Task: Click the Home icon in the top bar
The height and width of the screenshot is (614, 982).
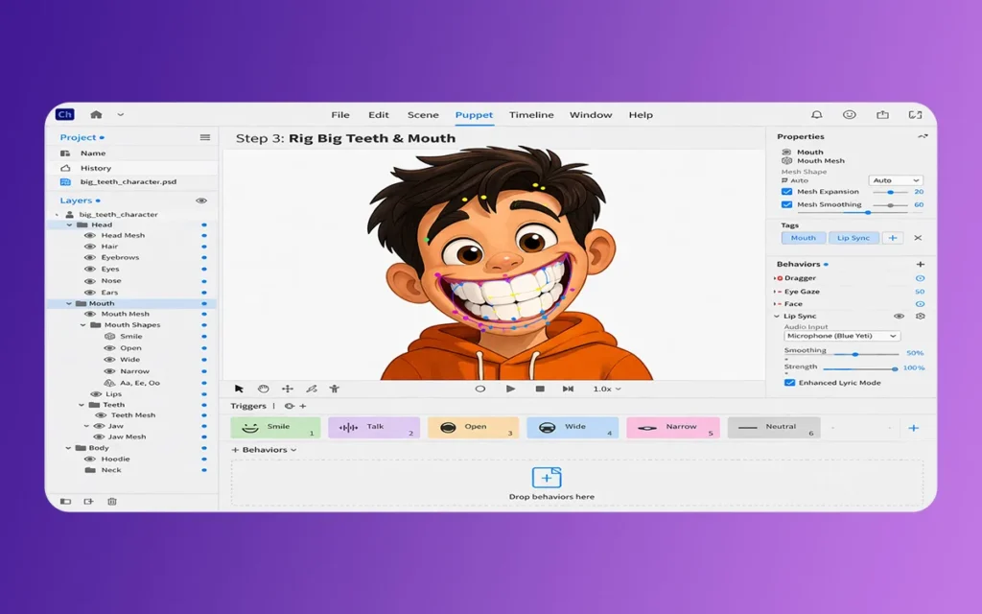Action: pyautogui.click(x=96, y=115)
